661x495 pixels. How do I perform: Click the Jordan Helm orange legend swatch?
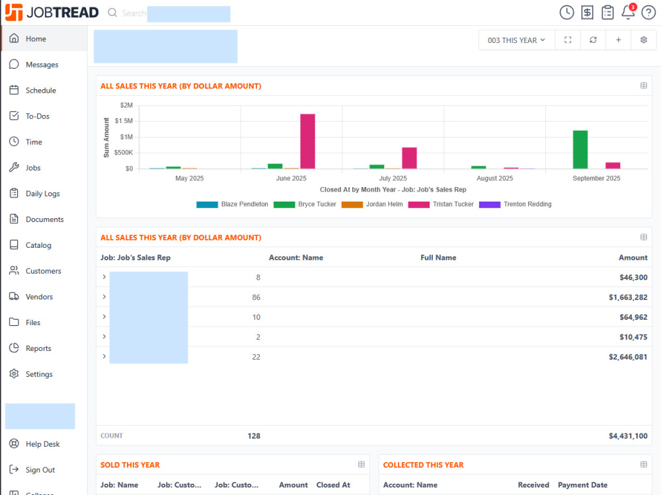(352, 205)
